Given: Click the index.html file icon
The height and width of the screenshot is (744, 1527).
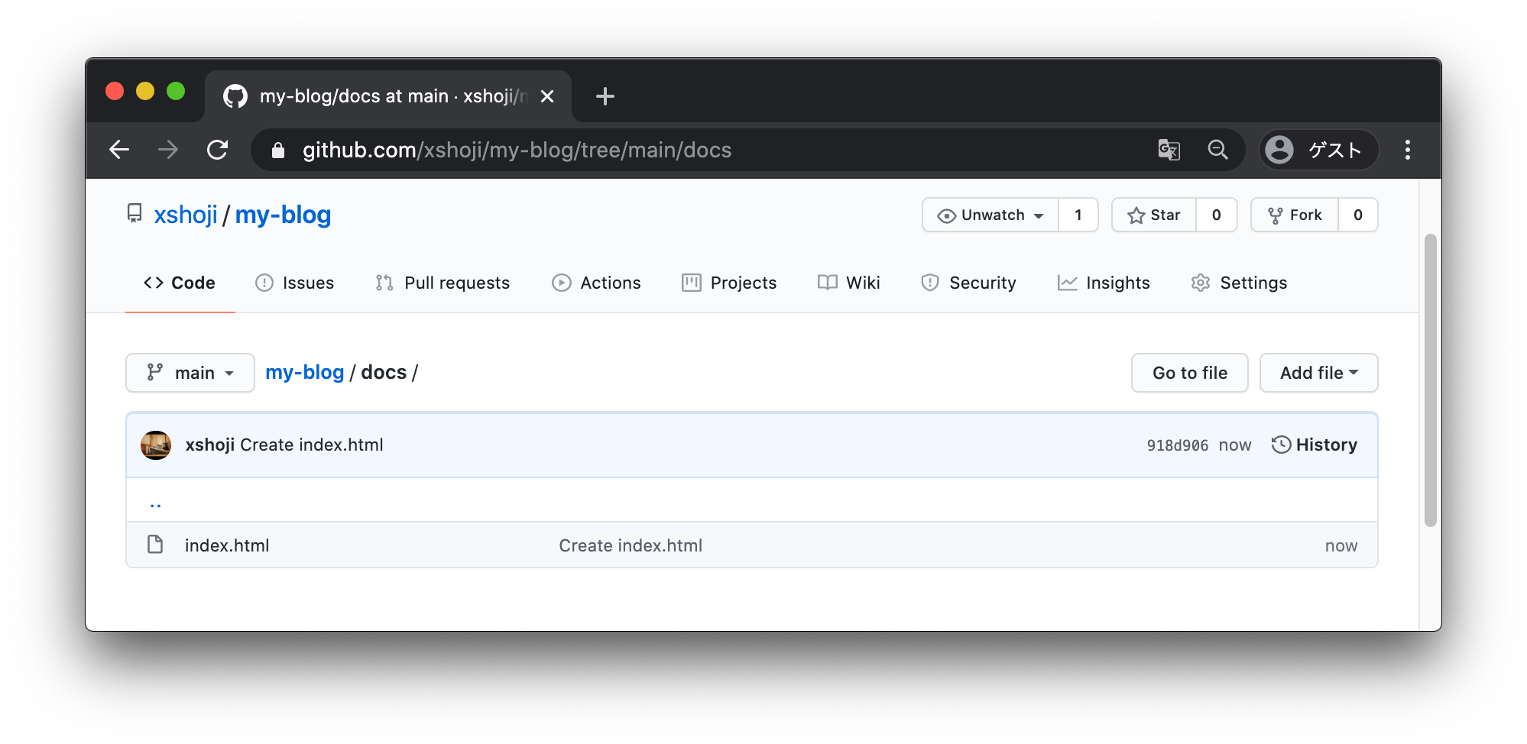Looking at the screenshot, I should tap(155, 545).
